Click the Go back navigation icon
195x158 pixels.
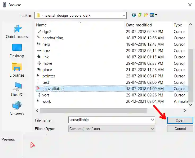tap(134, 15)
